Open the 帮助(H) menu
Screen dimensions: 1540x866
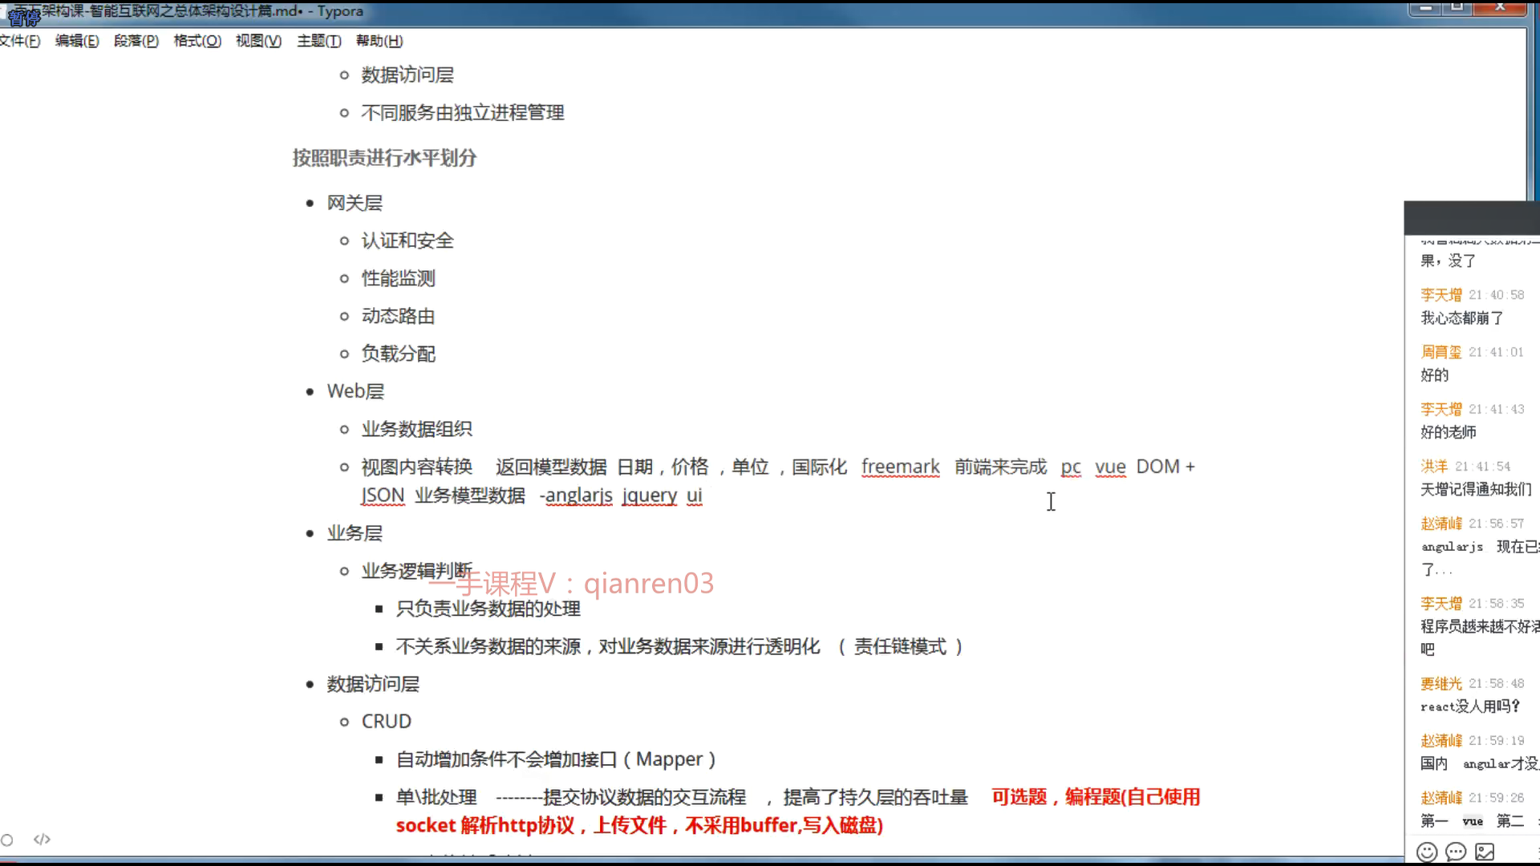pos(379,41)
